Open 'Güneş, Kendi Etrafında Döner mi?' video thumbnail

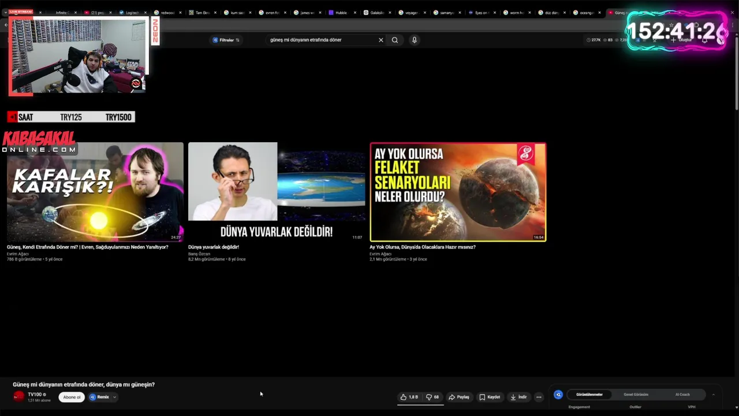click(95, 192)
